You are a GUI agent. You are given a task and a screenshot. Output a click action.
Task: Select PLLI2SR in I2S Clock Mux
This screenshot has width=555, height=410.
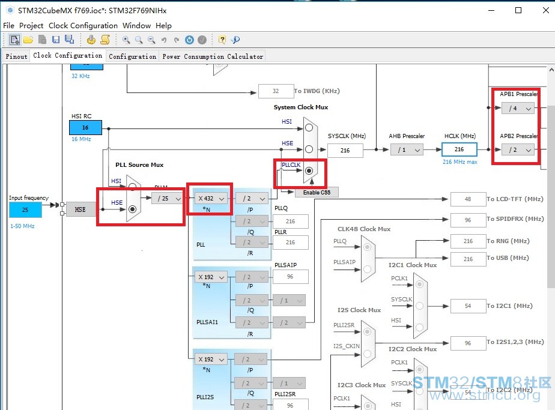coord(367,331)
